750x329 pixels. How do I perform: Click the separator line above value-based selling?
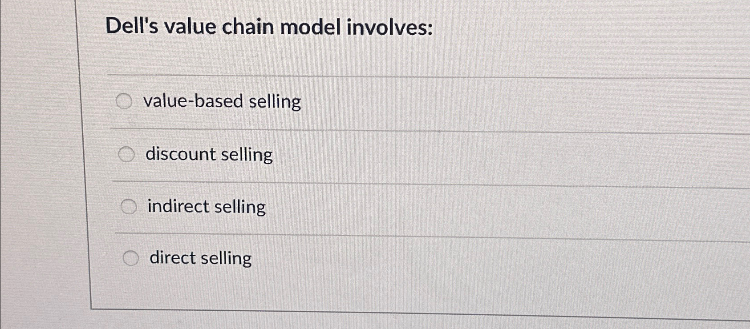(401, 76)
